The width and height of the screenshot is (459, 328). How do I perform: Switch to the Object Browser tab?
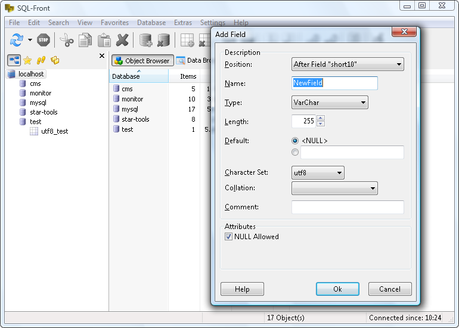[x=142, y=61]
